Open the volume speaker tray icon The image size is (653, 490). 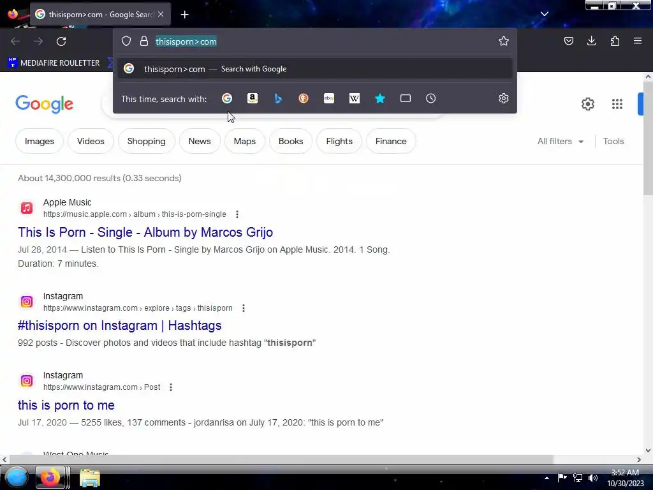point(593,478)
